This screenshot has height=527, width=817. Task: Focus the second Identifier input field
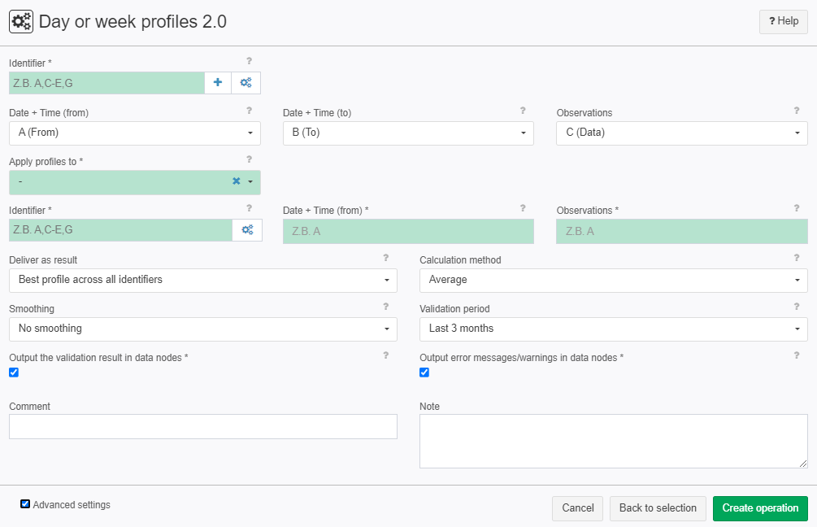coord(120,230)
